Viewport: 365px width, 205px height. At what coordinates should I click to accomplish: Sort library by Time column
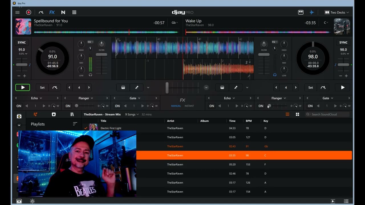point(232,121)
